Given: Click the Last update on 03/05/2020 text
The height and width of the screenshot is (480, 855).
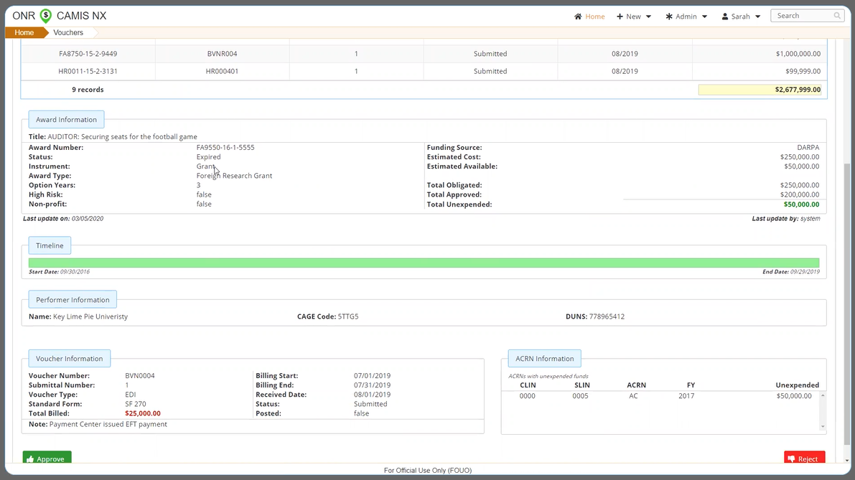Looking at the screenshot, I should [x=63, y=219].
